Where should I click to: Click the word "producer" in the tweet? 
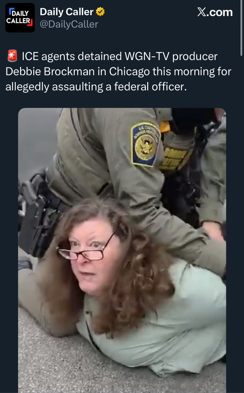pyautogui.click(x=195, y=57)
